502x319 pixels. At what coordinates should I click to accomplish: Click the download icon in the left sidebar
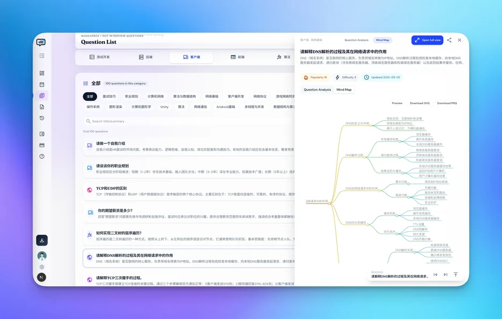tap(41, 240)
